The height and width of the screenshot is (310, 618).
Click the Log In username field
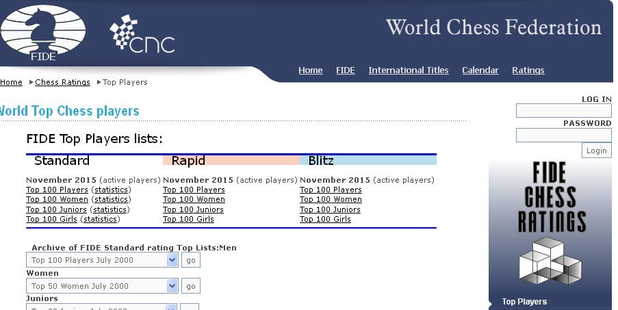(563, 111)
